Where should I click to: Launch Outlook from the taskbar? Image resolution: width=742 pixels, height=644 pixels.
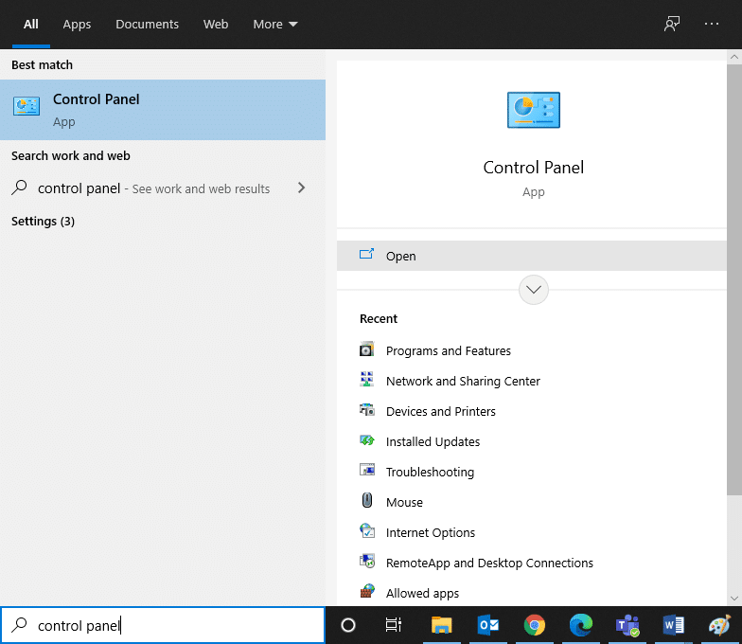[488, 625]
